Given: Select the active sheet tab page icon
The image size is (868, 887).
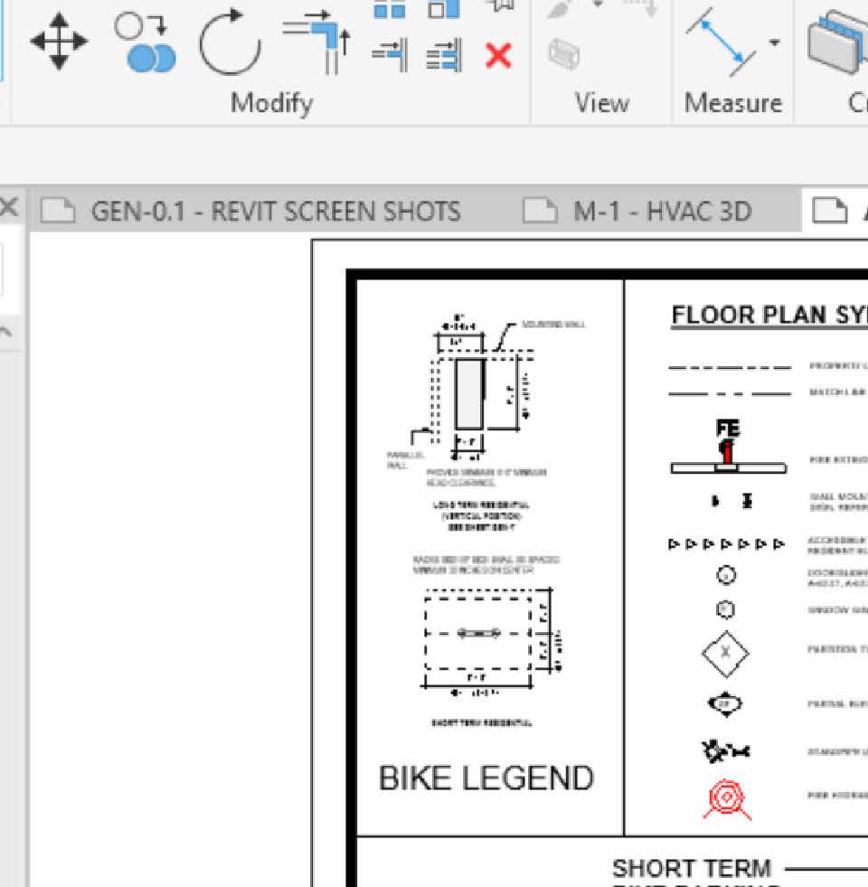Looking at the screenshot, I should [829, 211].
